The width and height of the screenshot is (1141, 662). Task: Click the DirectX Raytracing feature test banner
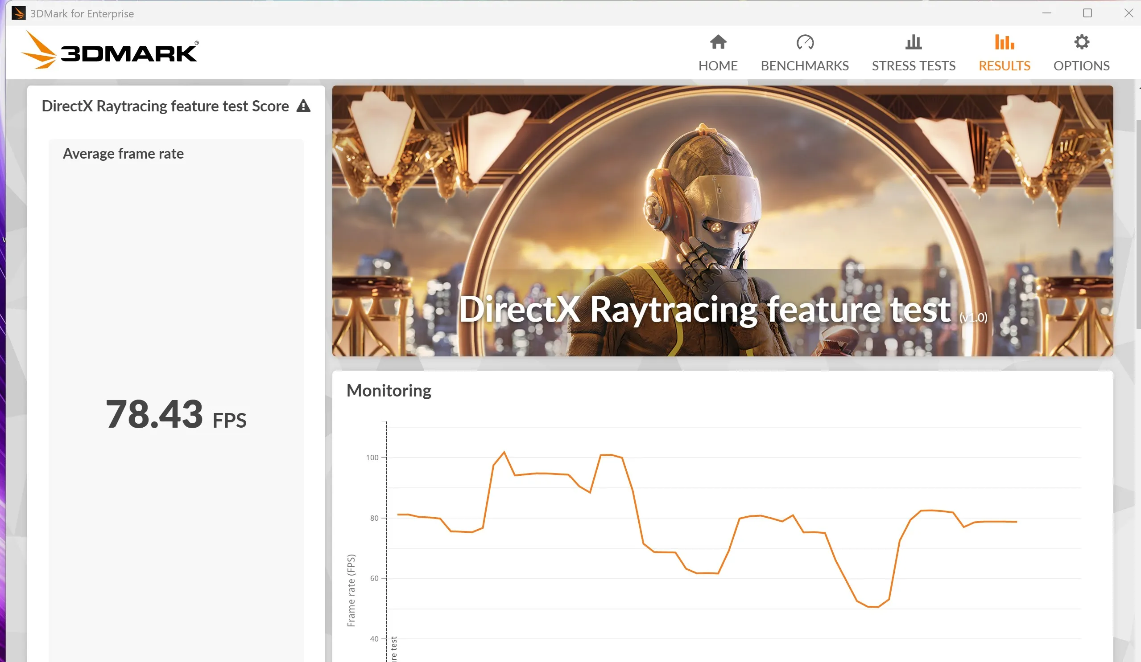[x=722, y=221]
